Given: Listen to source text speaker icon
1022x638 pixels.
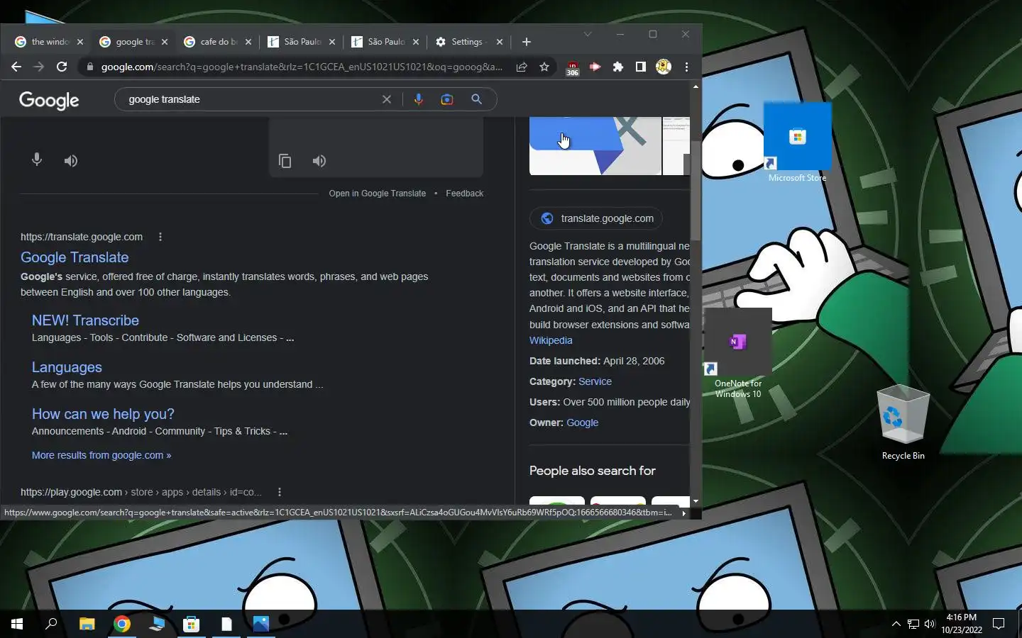Looking at the screenshot, I should (71, 161).
